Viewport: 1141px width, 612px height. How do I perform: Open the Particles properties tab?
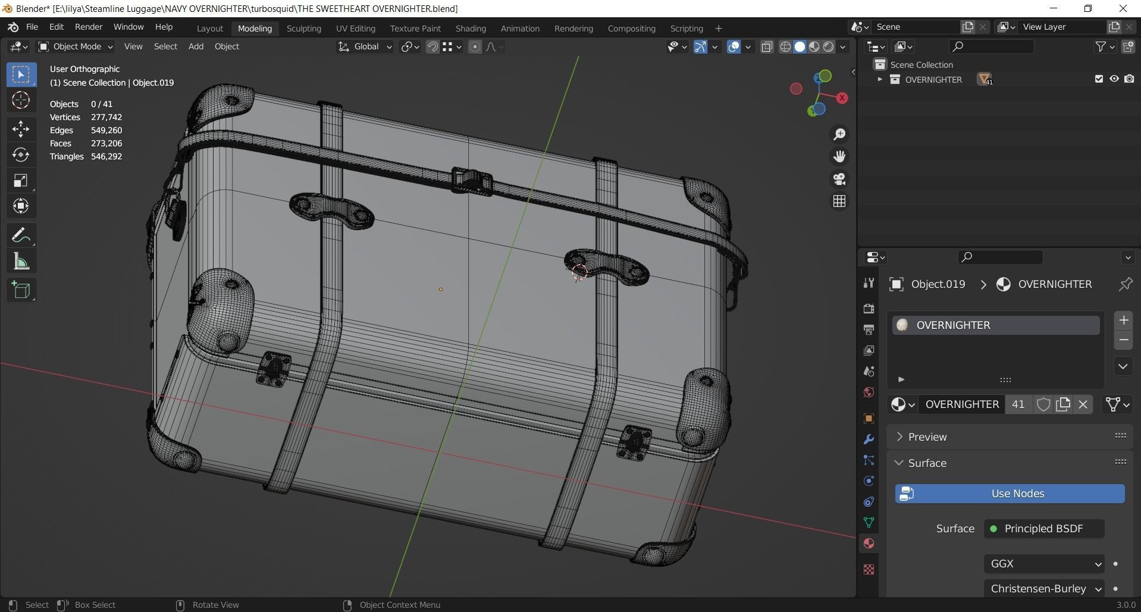tap(869, 460)
